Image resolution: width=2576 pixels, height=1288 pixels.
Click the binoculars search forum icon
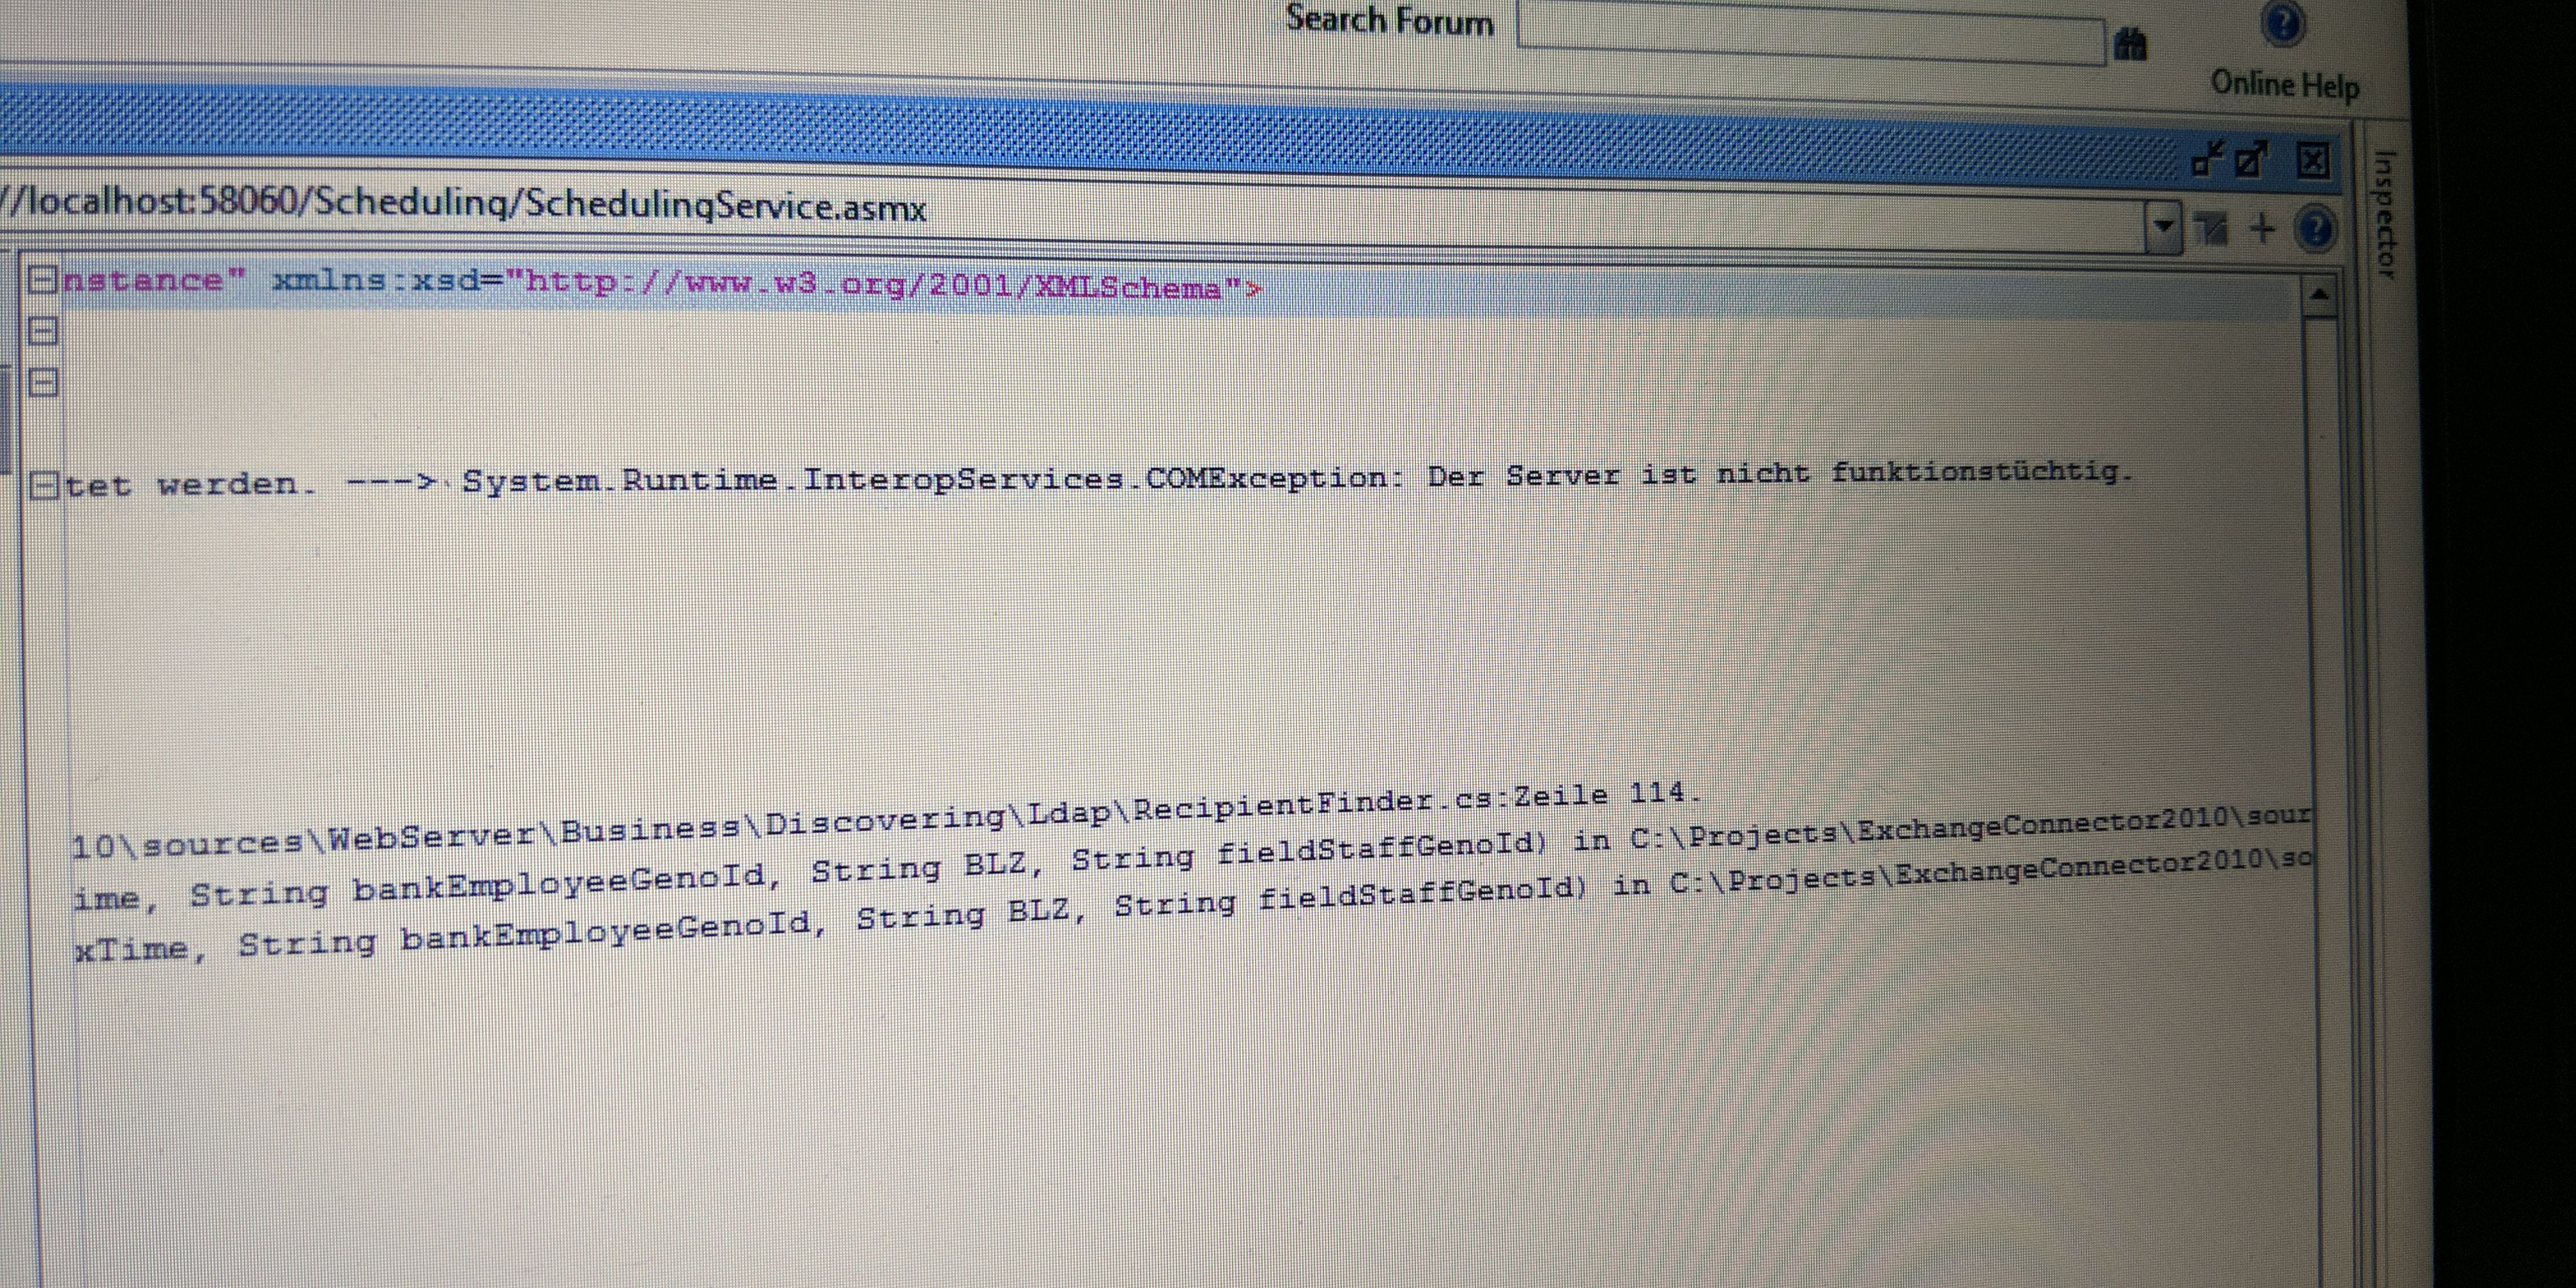tap(2130, 45)
